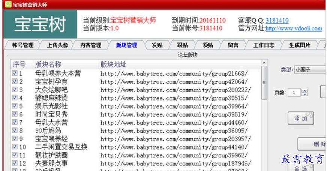Viewport: 327px width, 171px height.
Task: Open the 类型 小圈子 dropdown
Action: 310,69
